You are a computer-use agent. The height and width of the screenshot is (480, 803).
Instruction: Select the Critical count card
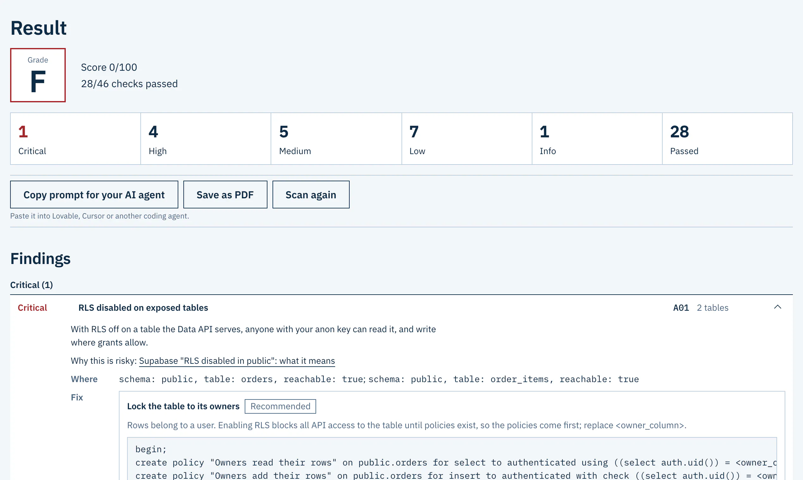(x=76, y=139)
